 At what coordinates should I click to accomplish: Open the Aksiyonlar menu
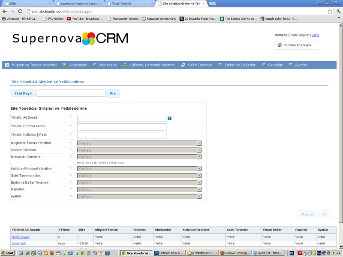pos(75,65)
